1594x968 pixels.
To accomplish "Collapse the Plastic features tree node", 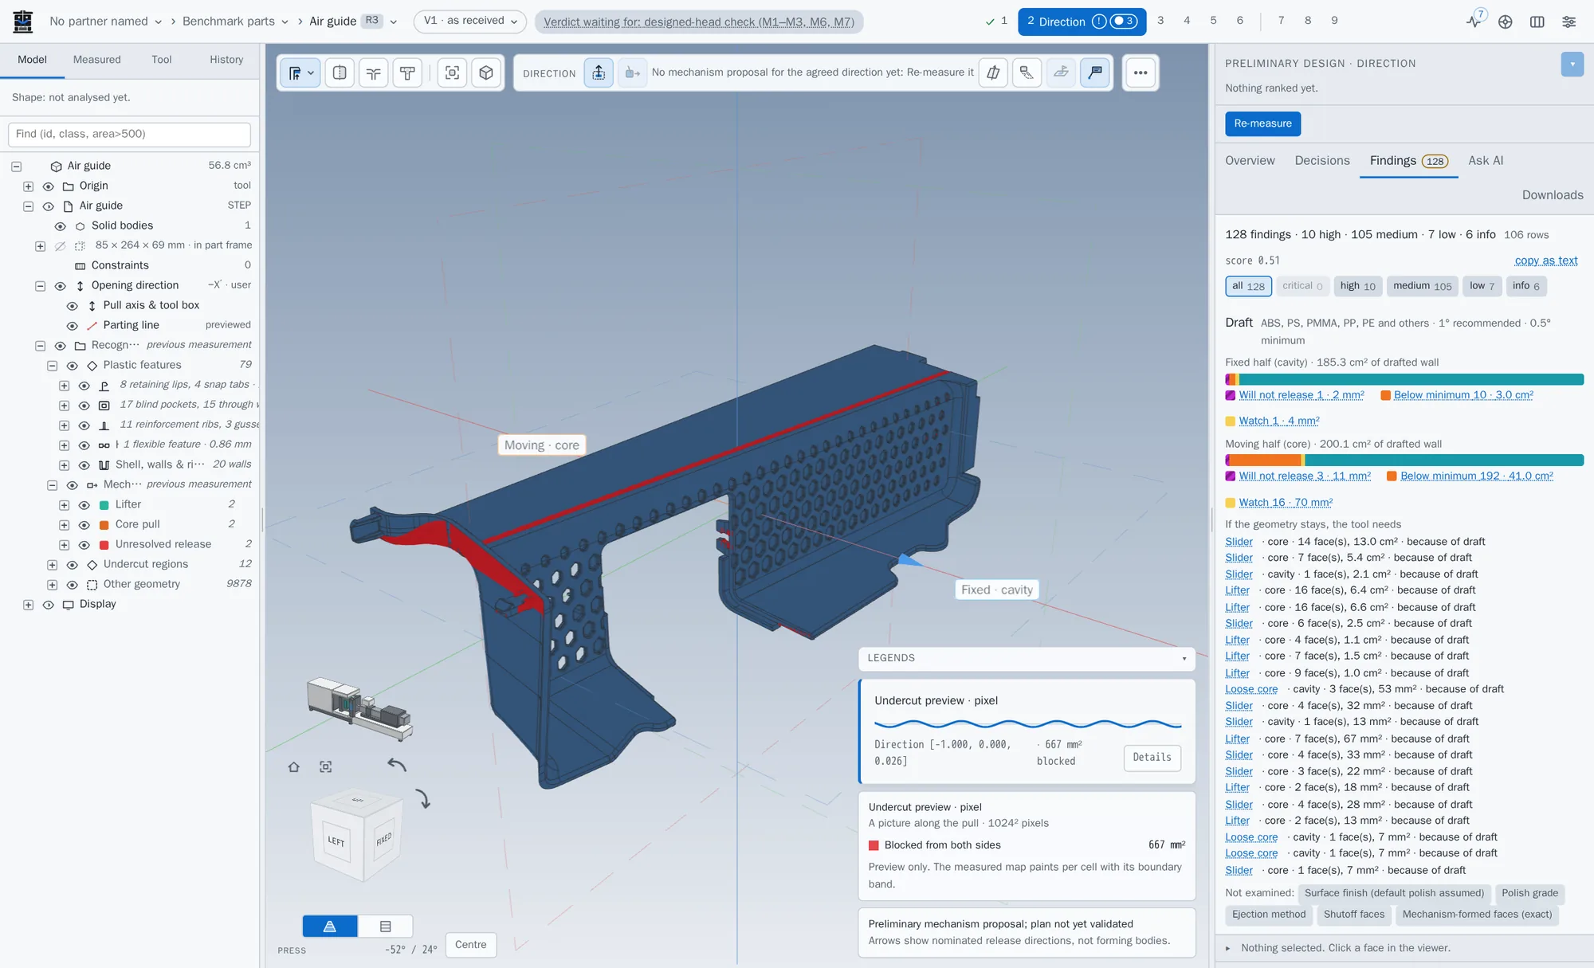I will 52,366.
